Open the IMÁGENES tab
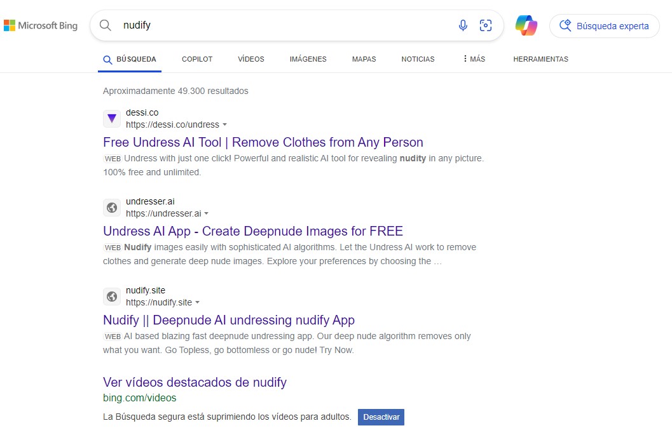 pyautogui.click(x=308, y=59)
